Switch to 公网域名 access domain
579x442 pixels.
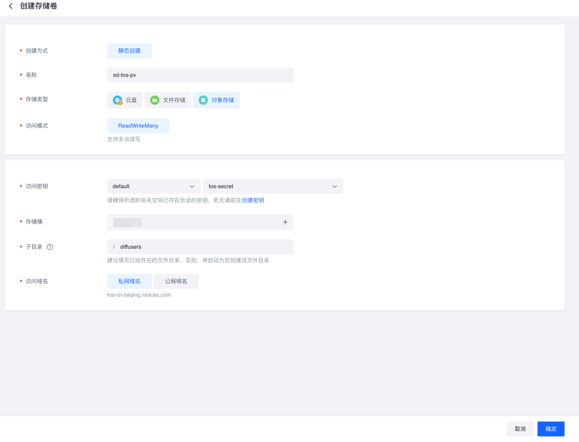pyautogui.click(x=176, y=281)
